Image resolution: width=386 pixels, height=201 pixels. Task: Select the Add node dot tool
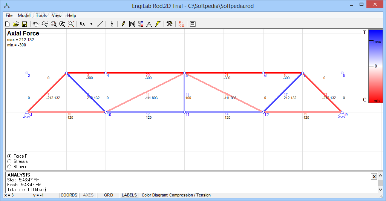[x=91, y=24]
